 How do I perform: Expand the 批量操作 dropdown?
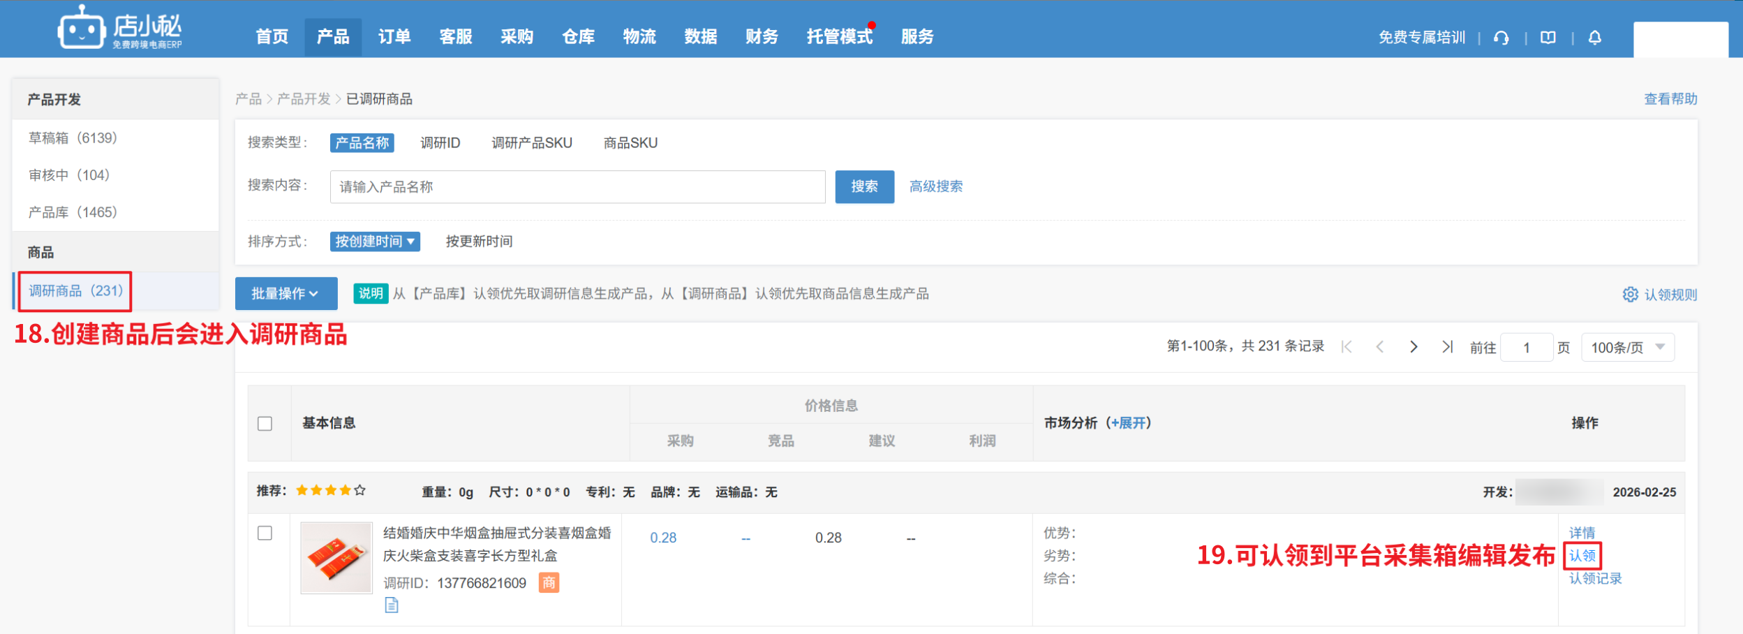[285, 294]
